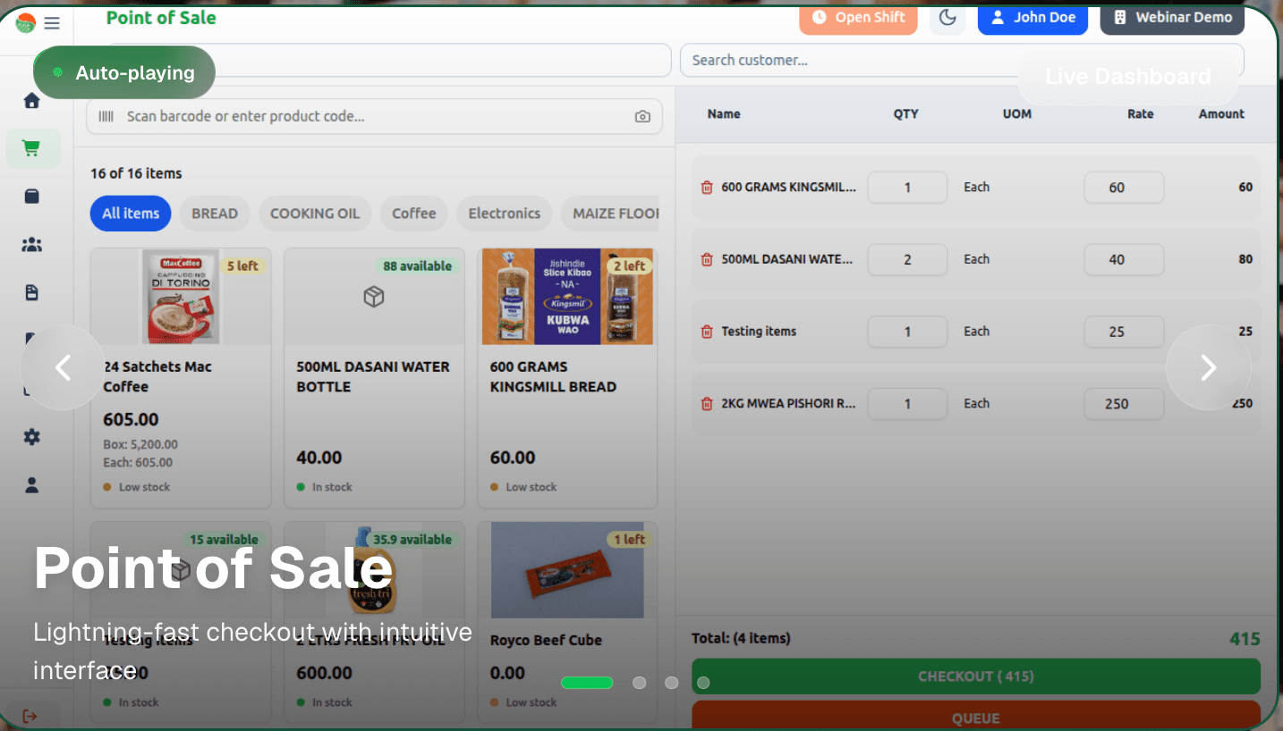1283x731 pixels.
Task: Click the 'Total: (4 items)' label
Action: [x=741, y=638]
